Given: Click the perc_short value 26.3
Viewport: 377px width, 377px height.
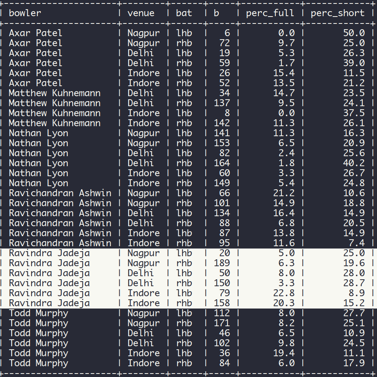Looking at the screenshot, I should coord(354,53).
